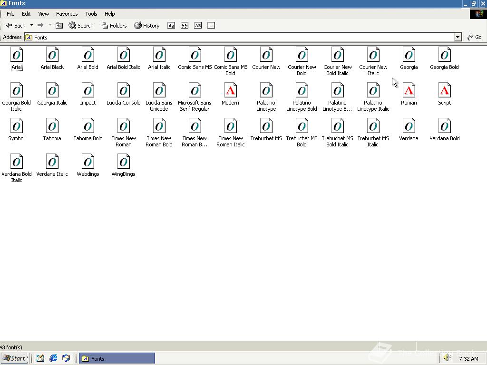Select the Script font icon
Image resolution: width=487 pixels, height=365 pixels.
445,90
